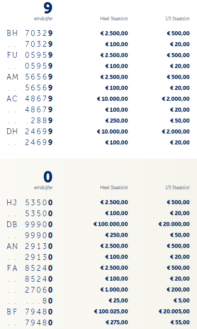Select lot number DH 24699
This screenshot has width=197, height=329.
[30, 131]
